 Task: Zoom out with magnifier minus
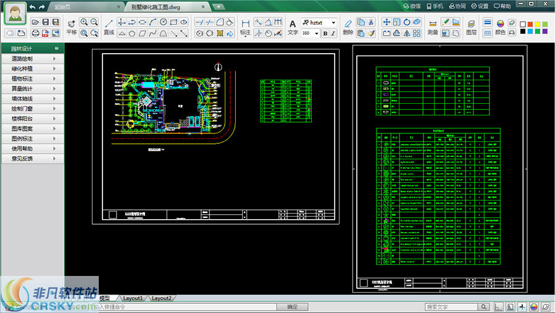click(94, 22)
